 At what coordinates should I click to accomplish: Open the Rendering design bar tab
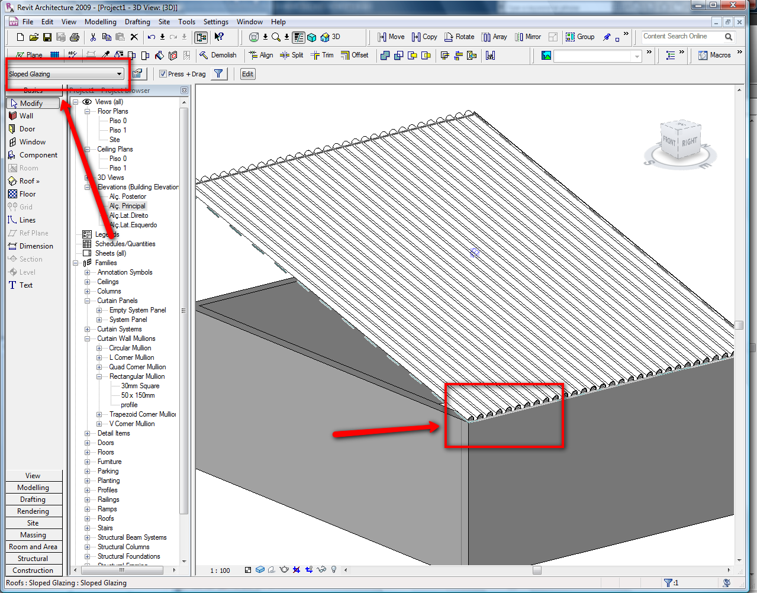tap(33, 511)
